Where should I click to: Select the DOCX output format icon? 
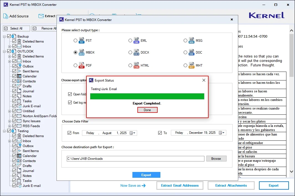(x=136, y=52)
